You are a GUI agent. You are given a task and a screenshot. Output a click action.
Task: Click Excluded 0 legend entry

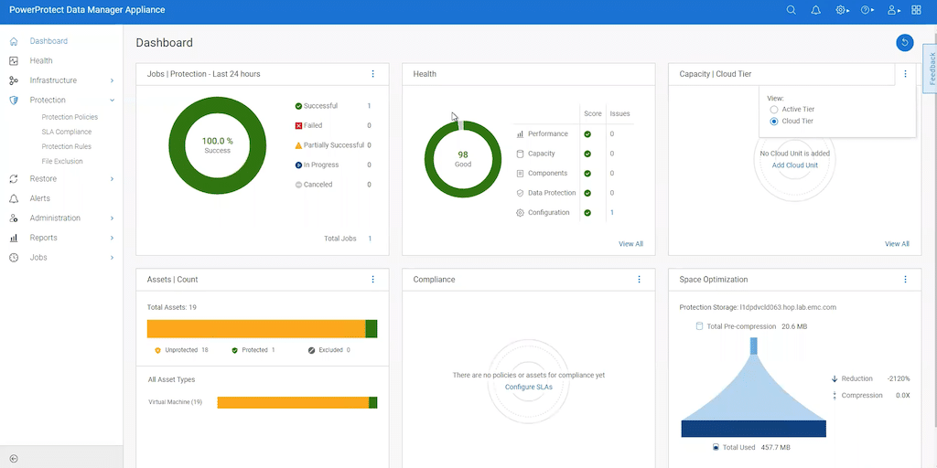coord(329,350)
